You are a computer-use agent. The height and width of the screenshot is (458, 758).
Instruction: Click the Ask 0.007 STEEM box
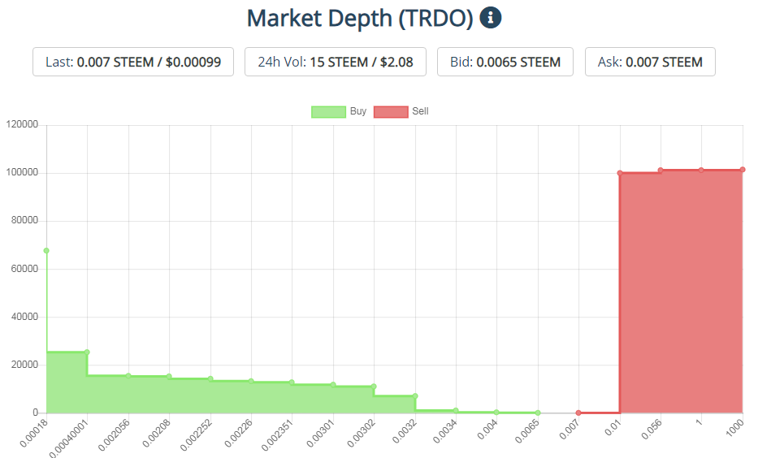tap(650, 62)
